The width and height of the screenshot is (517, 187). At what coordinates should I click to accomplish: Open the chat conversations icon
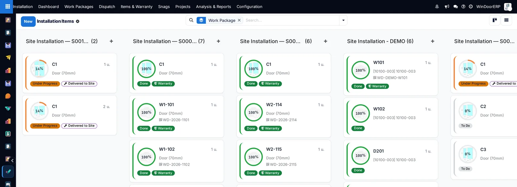click(456, 6)
